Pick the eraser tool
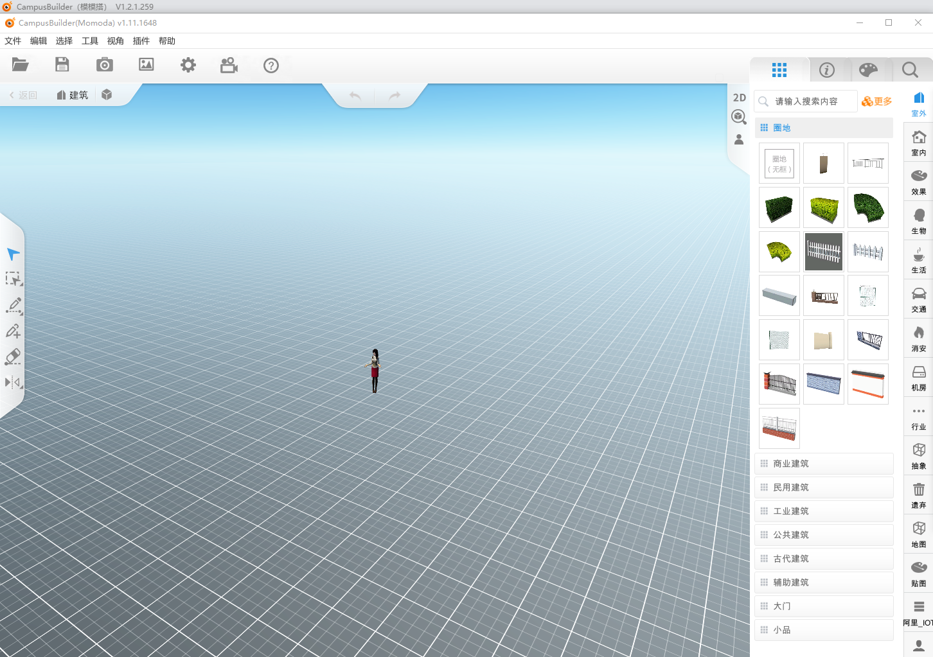The height and width of the screenshot is (657, 933). pyautogui.click(x=13, y=356)
